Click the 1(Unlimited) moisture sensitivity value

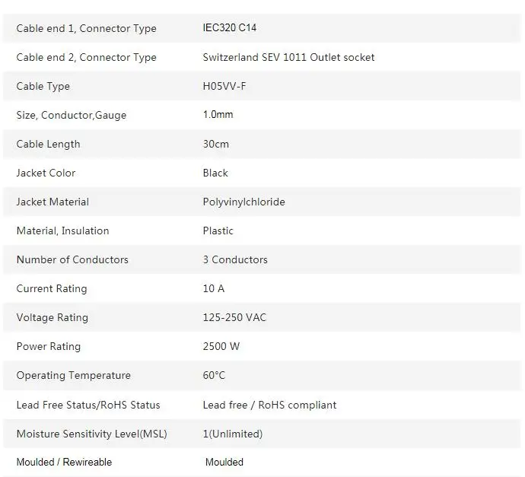[233, 434]
